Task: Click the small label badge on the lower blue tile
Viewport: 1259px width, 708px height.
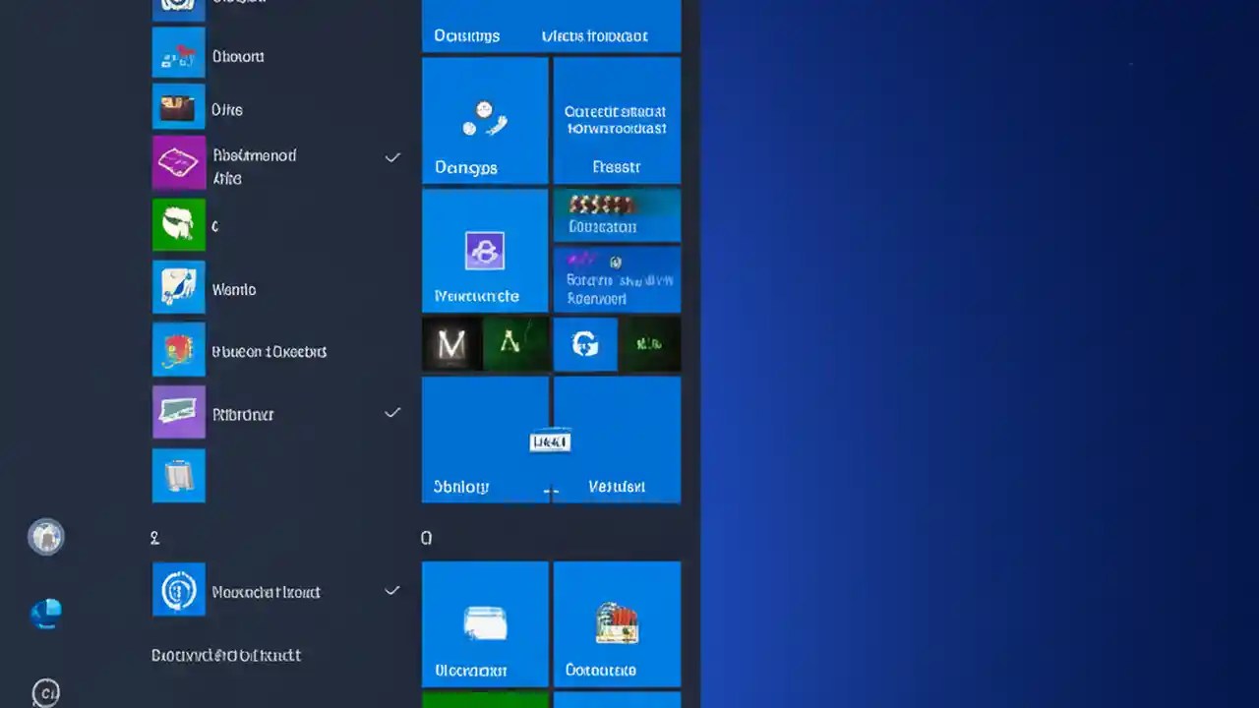Action: [x=550, y=442]
